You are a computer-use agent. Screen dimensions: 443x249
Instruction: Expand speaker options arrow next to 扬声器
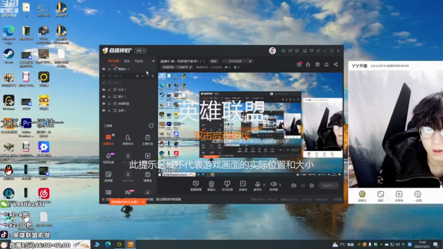coord(280,185)
